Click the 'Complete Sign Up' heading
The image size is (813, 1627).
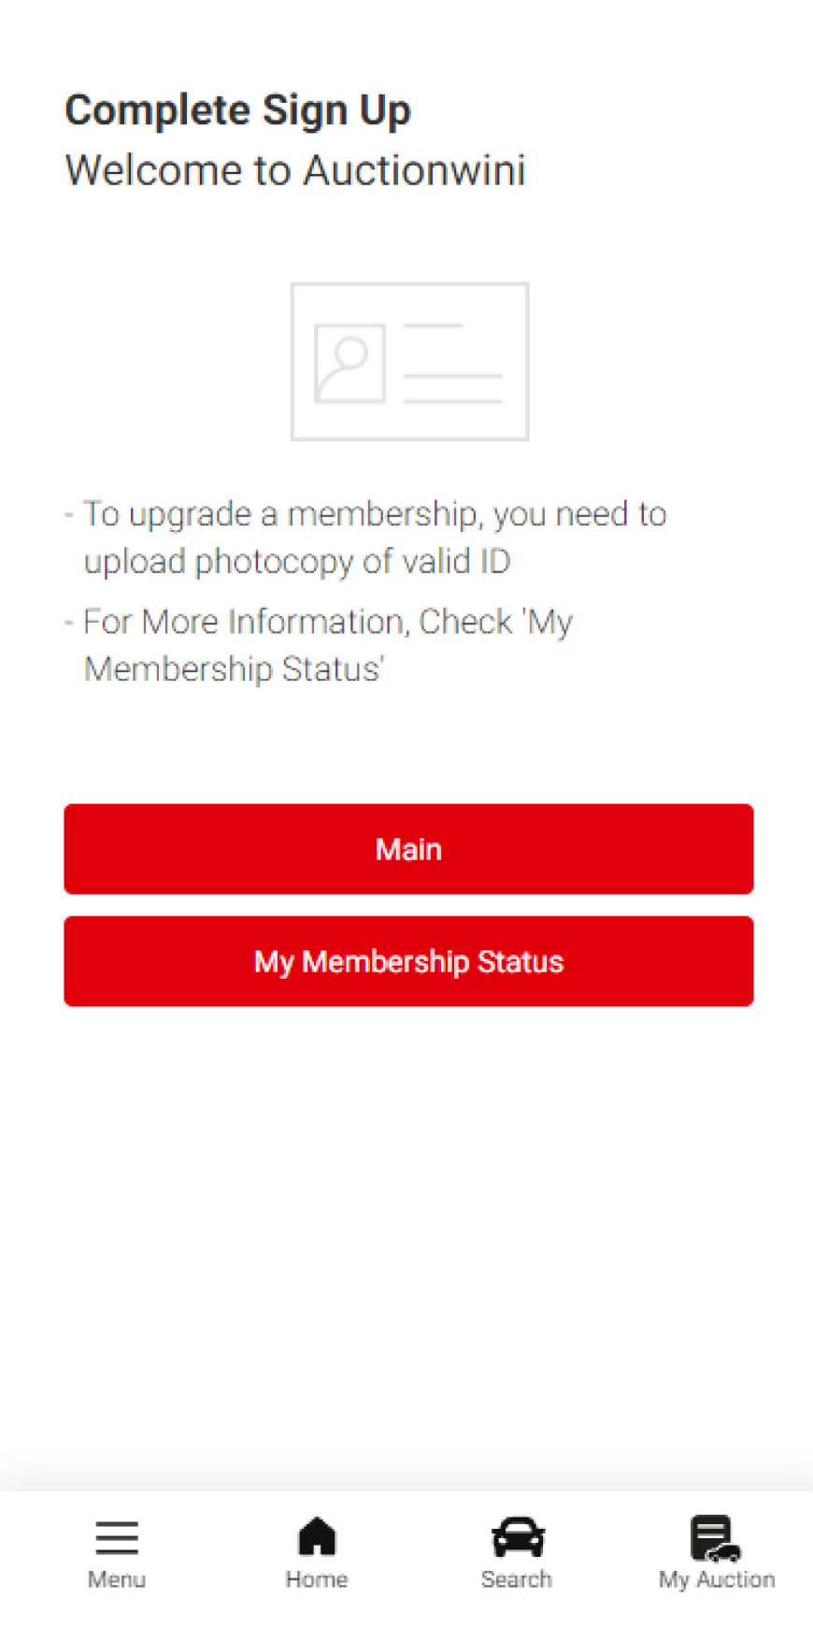coord(237,110)
